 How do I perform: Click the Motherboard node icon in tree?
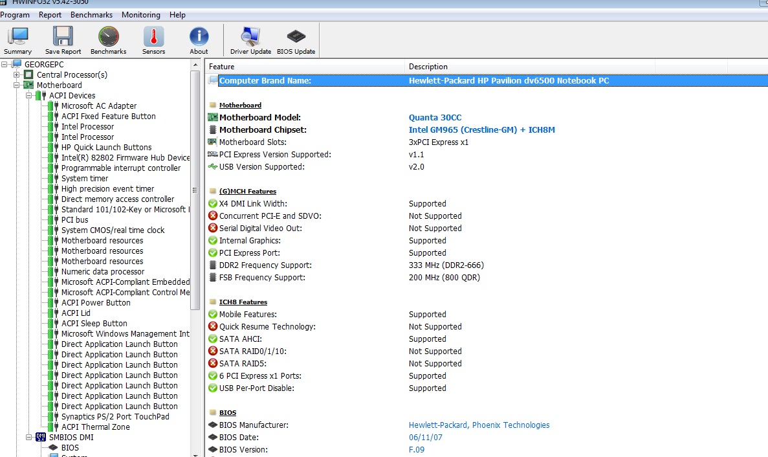(29, 85)
